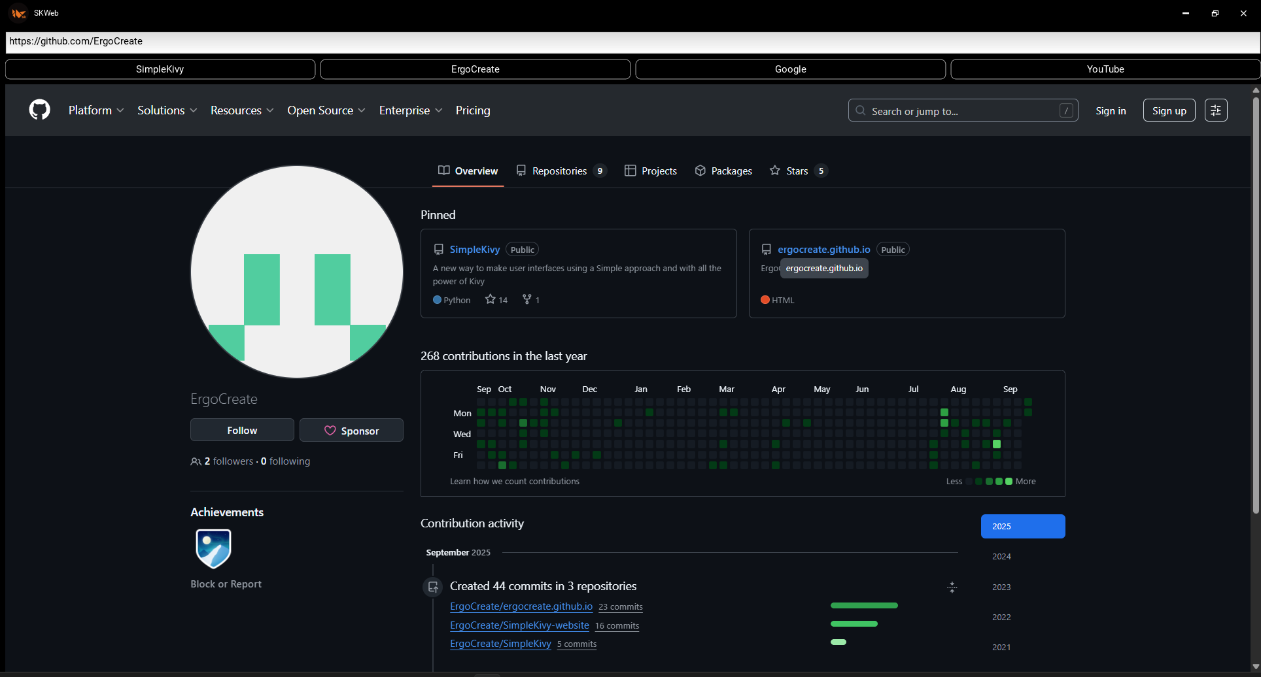Image resolution: width=1261 pixels, height=677 pixels.
Task: Expand the Solutions dropdown menu
Action: (x=167, y=110)
